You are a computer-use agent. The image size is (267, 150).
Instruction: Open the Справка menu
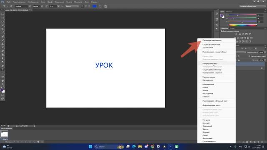tap(94, 2)
